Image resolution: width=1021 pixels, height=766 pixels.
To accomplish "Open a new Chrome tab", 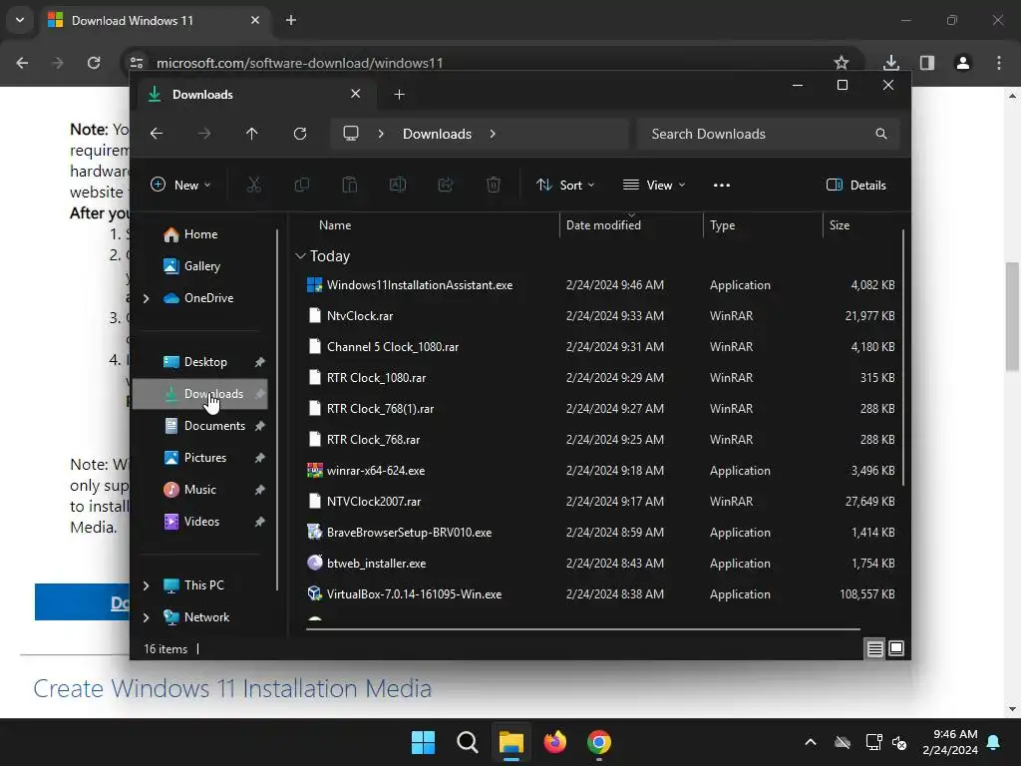I will (291, 20).
